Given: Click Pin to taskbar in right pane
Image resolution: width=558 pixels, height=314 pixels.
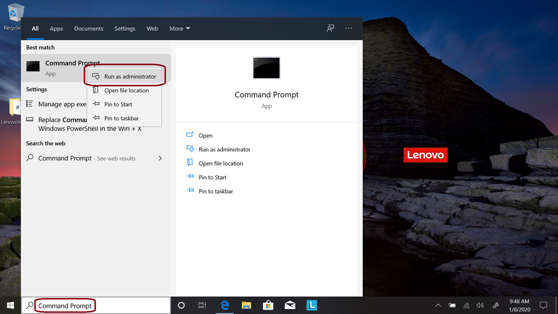Looking at the screenshot, I should coord(209,191).
